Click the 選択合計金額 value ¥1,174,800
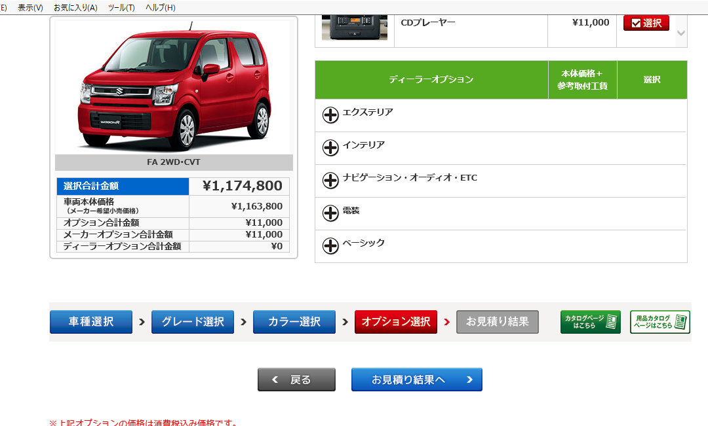708x426 pixels. [x=243, y=186]
